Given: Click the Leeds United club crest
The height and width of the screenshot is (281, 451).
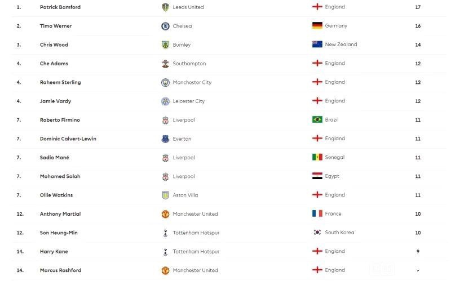Looking at the screenshot, I should point(165,7).
